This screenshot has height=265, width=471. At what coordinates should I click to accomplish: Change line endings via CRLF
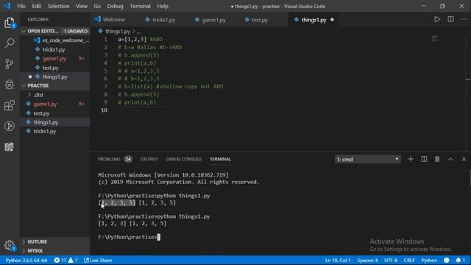click(409, 260)
